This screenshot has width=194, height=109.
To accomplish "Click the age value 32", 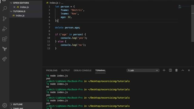I will point(69,17).
